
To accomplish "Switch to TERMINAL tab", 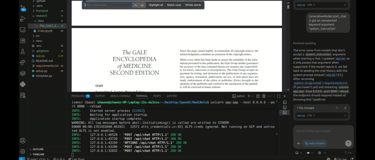I will (142, 96).
